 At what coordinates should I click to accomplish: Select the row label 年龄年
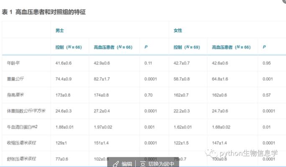pos(13,63)
